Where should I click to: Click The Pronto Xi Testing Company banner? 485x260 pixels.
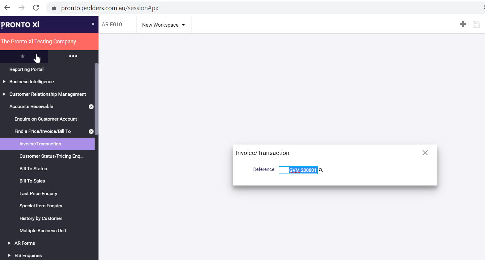tap(49, 42)
